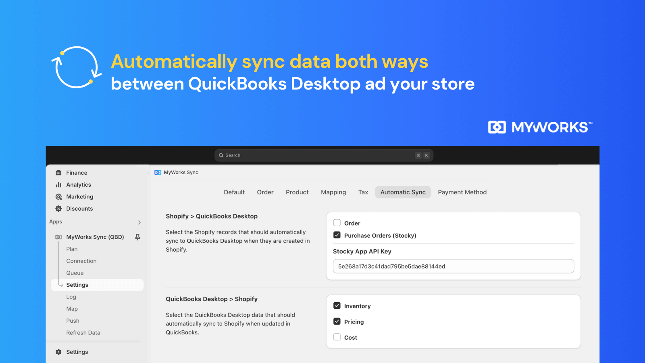Image resolution: width=645 pixels, height=363 pixels.
Task: Open the Payment Method tab
Action: point(462,192)
